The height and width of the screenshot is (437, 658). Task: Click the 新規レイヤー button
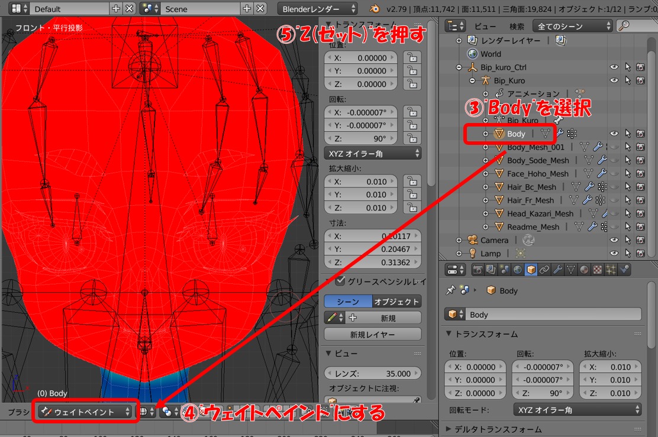pyautogui.click(x=373, y=334)
